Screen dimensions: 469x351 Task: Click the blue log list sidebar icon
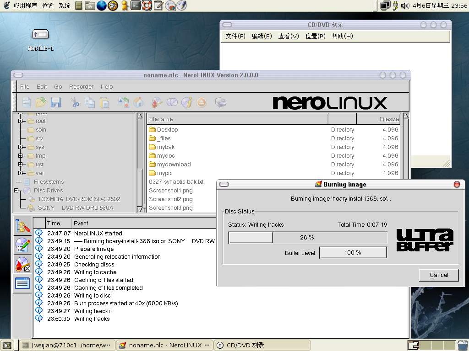pos(23,283)
